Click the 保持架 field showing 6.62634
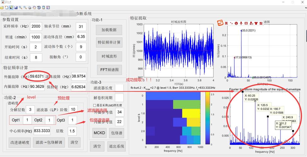Viewport: 307px width, 157px height. pos(79,87)
